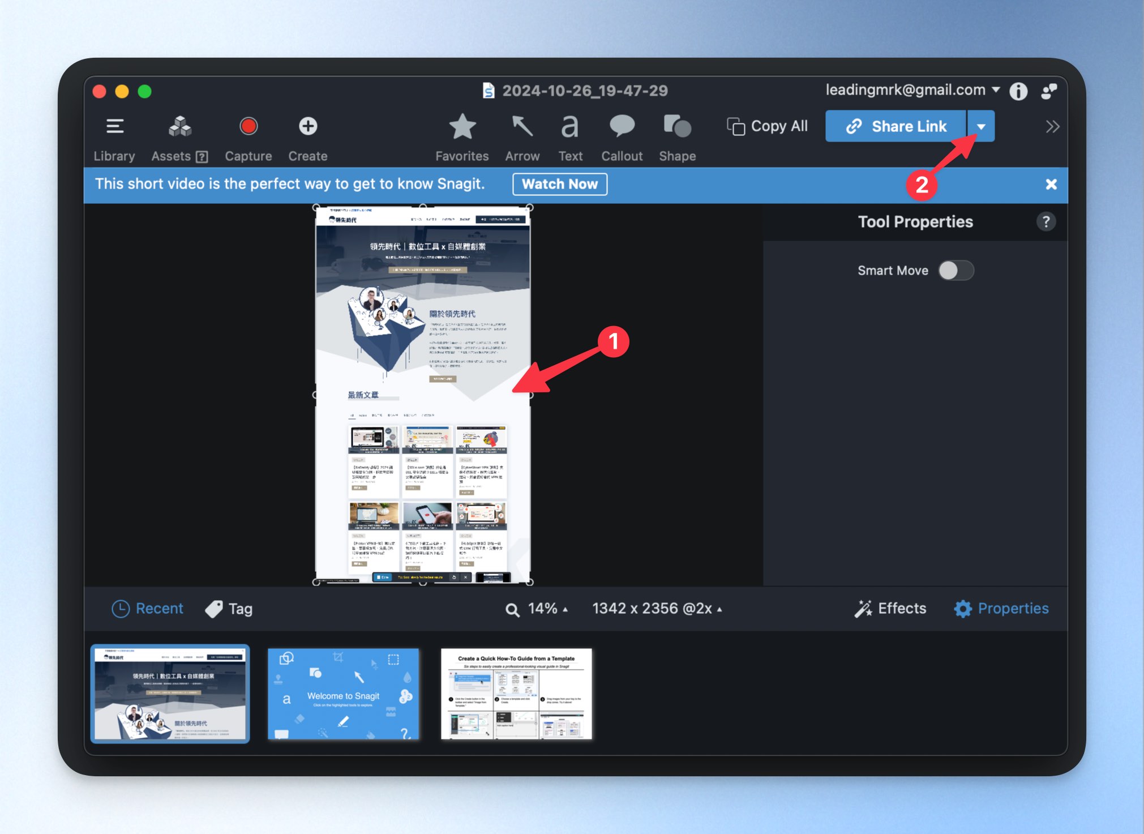The width and height of the screenshot is (1144, 834).
Task: Click the Copy All button
Action: 768,126
